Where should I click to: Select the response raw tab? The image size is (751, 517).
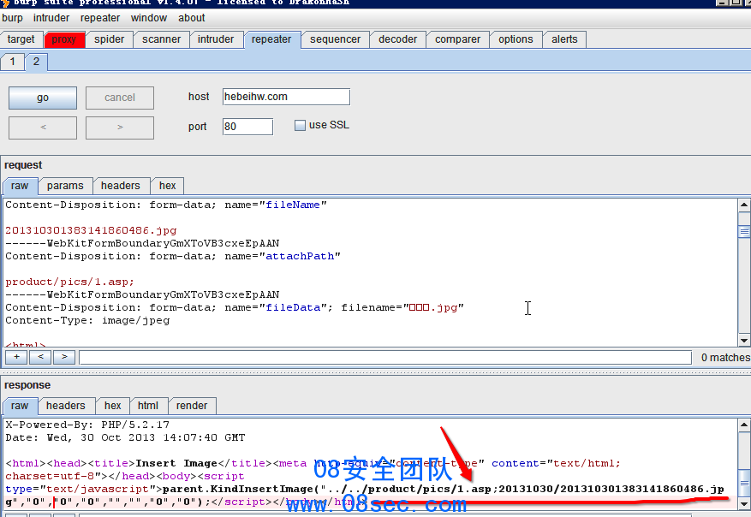pyautogui.click(x=20, y=406)
